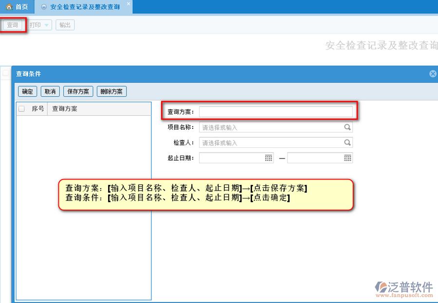Click the 输出 toolbar button
This screenshot has height=303, width=438.
coord(65,25)
